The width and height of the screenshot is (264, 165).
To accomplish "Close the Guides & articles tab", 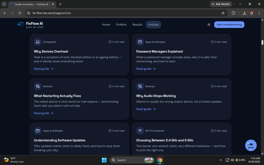I will [x=53, y=4].
